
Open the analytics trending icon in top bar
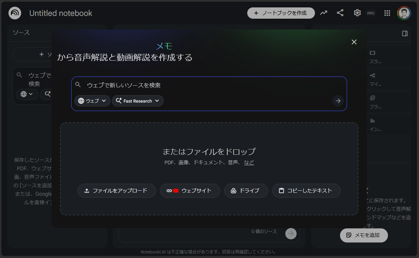point(323,13)
